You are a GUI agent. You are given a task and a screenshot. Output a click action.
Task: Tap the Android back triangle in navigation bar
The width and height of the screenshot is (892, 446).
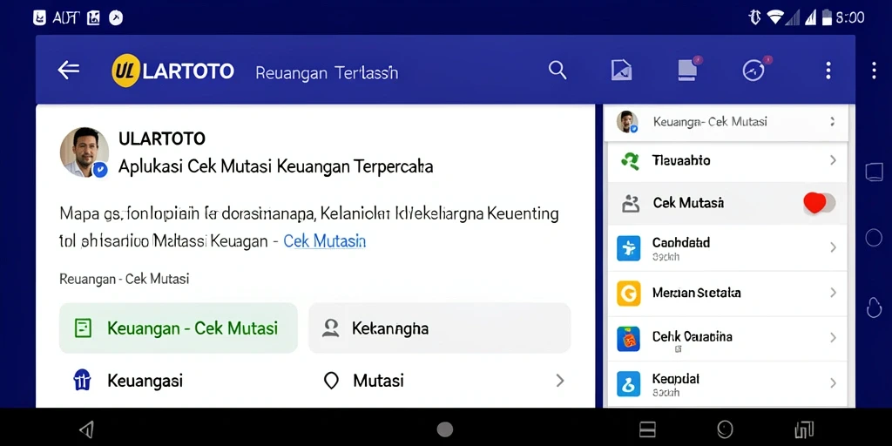click(x=86, y=429)
